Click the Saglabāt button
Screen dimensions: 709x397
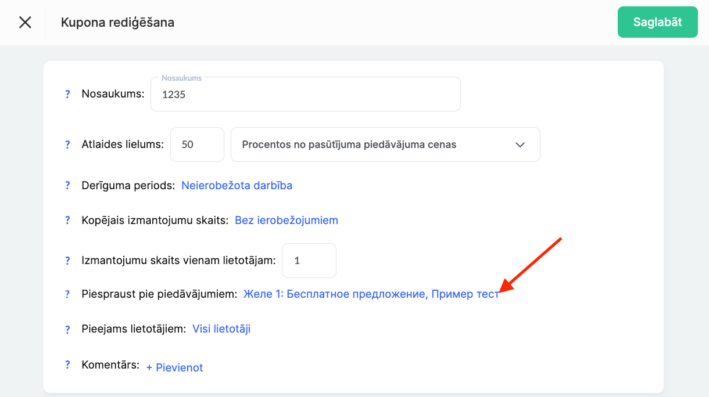tap(657, 23)
